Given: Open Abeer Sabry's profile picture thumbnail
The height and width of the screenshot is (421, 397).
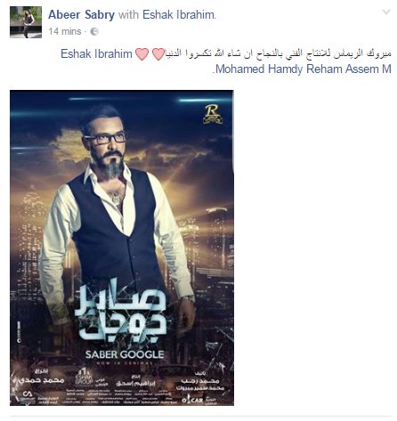Looking at the screenshot, I should pos(26,22).
